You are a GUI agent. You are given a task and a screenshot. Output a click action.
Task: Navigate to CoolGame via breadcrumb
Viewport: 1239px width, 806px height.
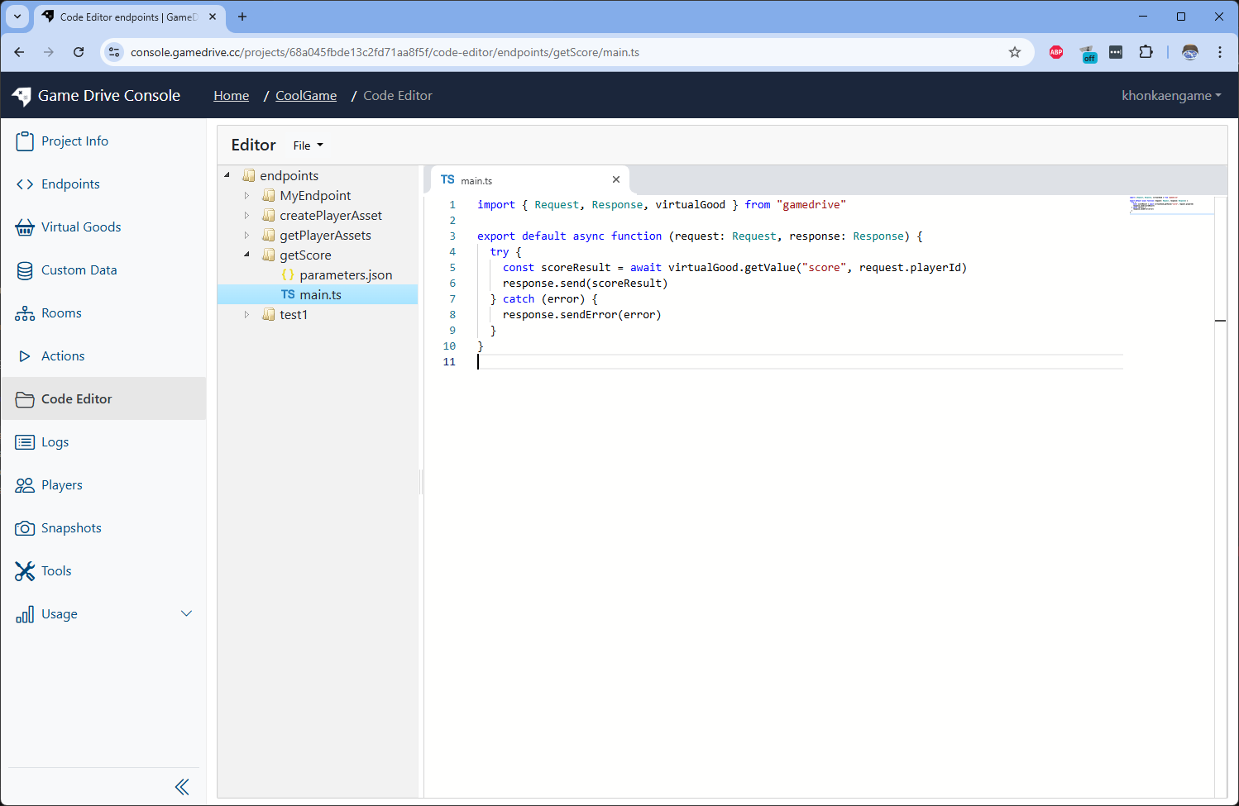[305, 95]
